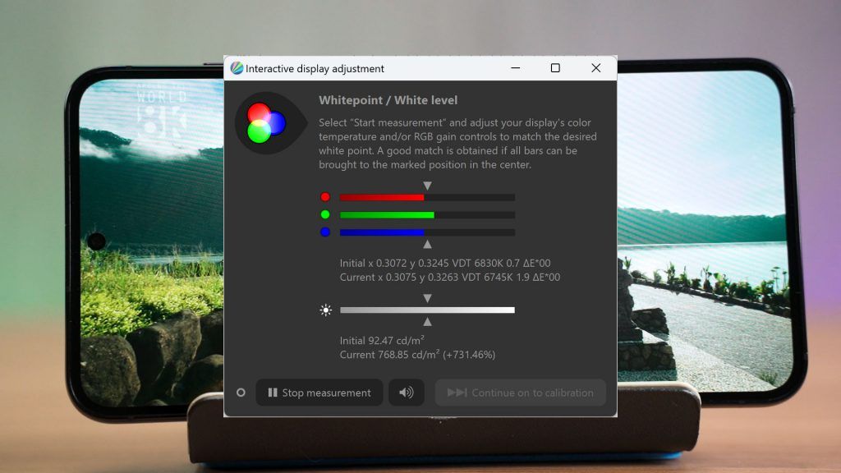The width and height of the screenshot is (841, 473).
Task: Click the blue gain level bar
Action: (x=427, y=232)
